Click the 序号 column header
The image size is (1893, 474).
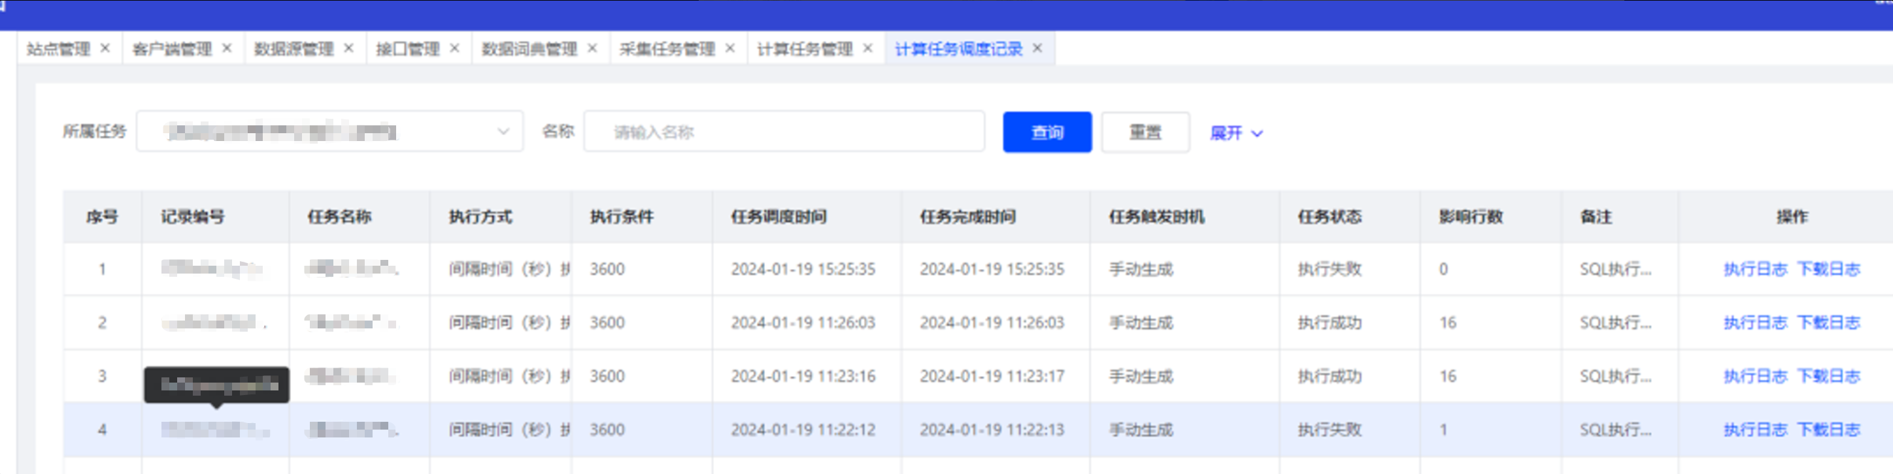(102, 217)
